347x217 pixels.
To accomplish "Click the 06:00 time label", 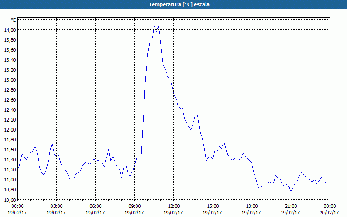I will click(x=95, y=207).
